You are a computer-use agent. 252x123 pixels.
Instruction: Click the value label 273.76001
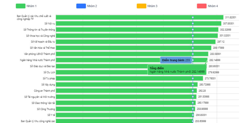click(210, 78)
